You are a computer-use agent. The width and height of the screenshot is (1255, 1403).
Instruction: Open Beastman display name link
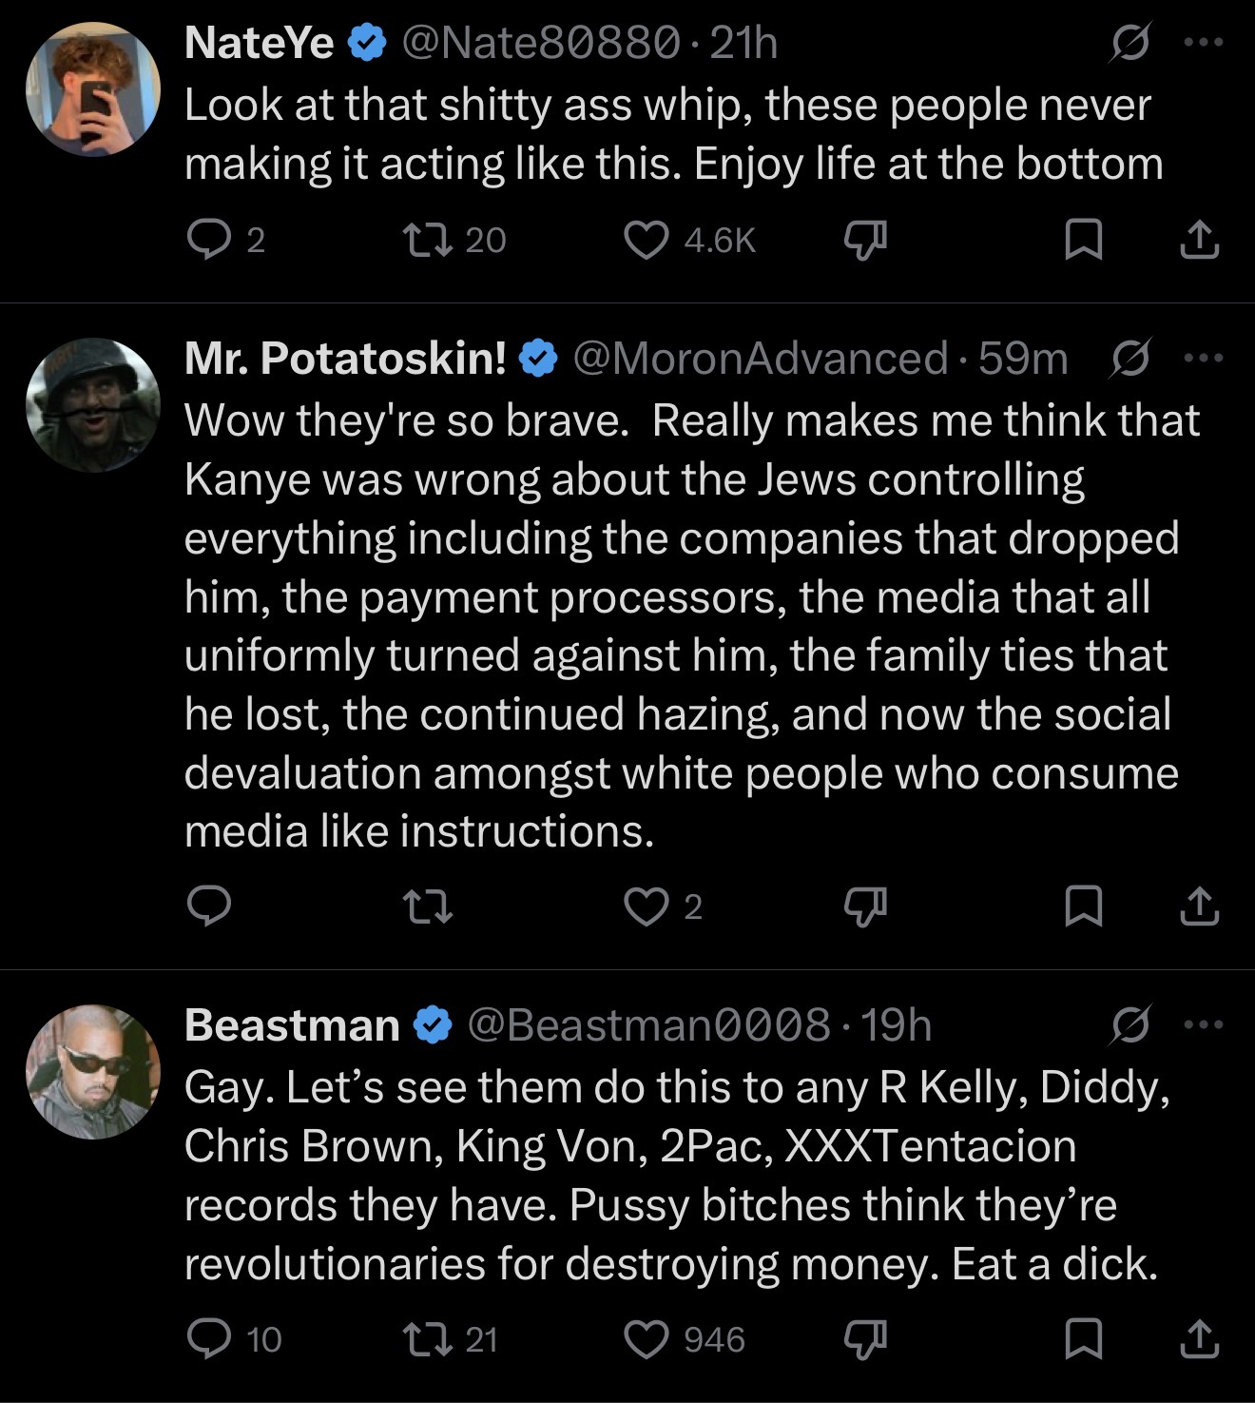click(292, 1024)
